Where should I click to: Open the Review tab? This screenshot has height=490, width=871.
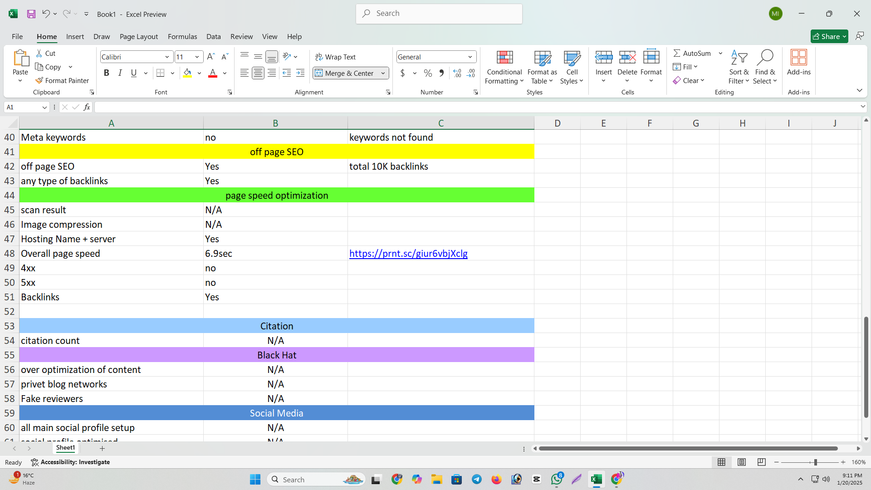tap(241, 37)
